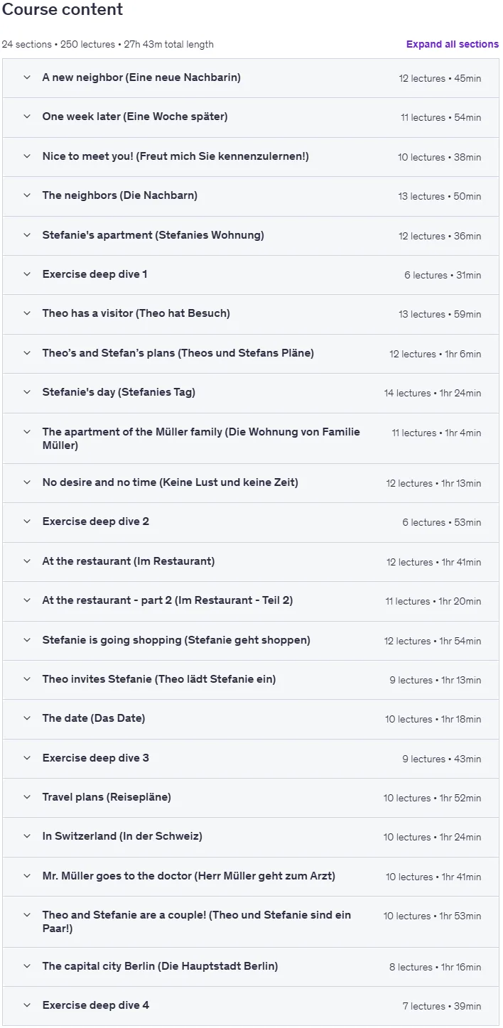This screenshot has width=503, height=1028.
Task: Open chevron for Nice to meet you section
Action: coord(27,156)
